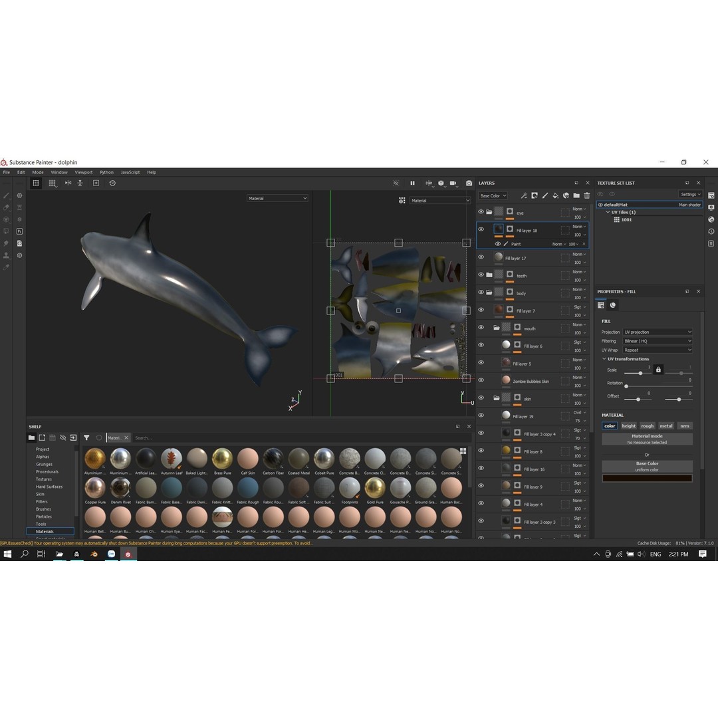Click the reset camera history icon
The width and height of the screenshot is (718, 718).
[x=112, y=183]
